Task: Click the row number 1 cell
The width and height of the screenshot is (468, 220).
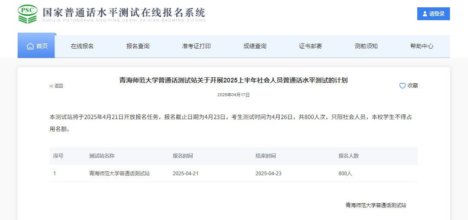Action: click(55, 174)
